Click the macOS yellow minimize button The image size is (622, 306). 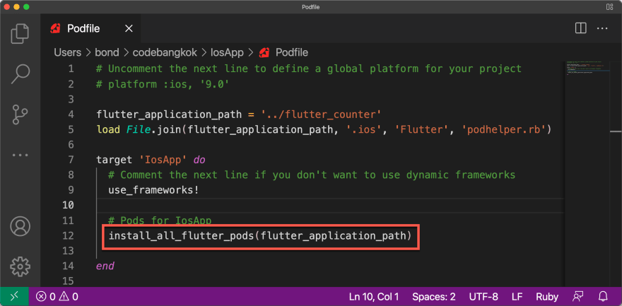point(17,7)
